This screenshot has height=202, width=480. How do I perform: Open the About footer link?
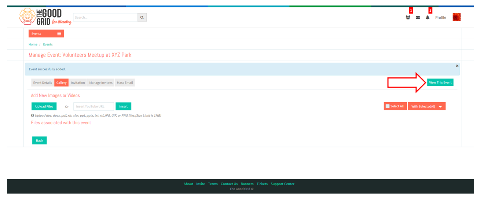pos(188,184)
